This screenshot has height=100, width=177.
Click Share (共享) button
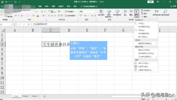[x=173, y=6]
